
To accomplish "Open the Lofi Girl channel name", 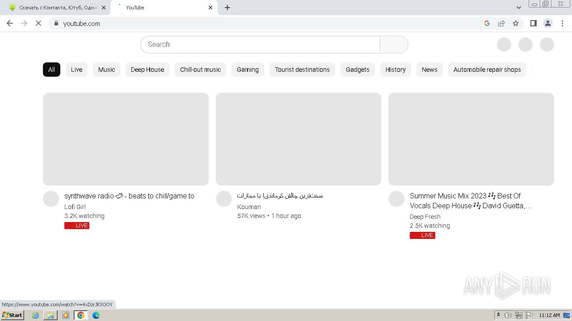I will (75, 207).
